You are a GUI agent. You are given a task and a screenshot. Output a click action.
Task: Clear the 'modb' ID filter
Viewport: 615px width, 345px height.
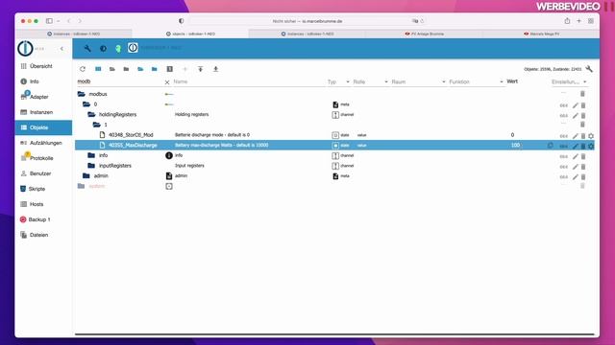pyautogui.click(x=167, y=82)
